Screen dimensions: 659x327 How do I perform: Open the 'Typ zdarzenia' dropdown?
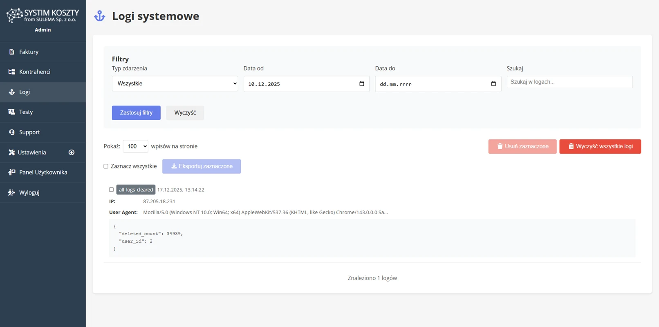175,83
